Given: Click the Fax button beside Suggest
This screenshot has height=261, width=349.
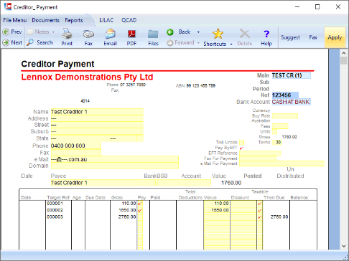Looking at the screenshot, I should point(313,37).
